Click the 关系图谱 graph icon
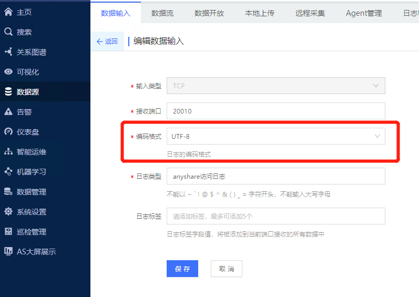 pyautogui.click(x=8, y=52)
